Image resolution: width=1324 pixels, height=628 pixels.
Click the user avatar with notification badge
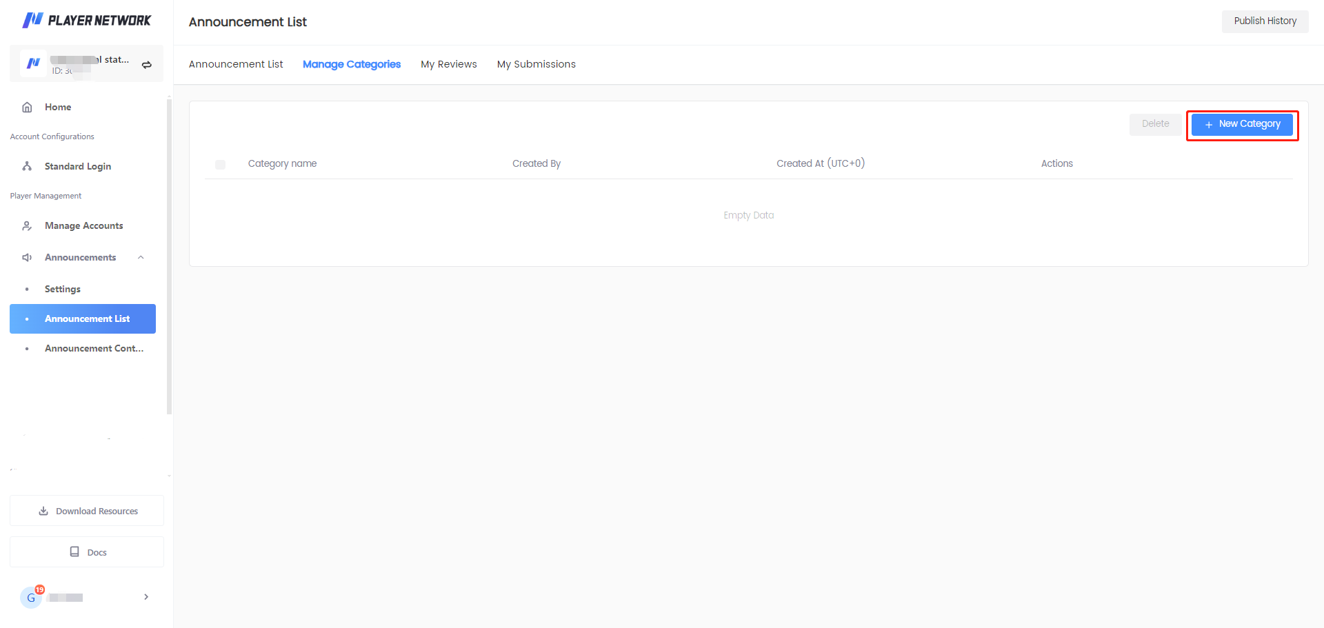(x=31, y=597)
